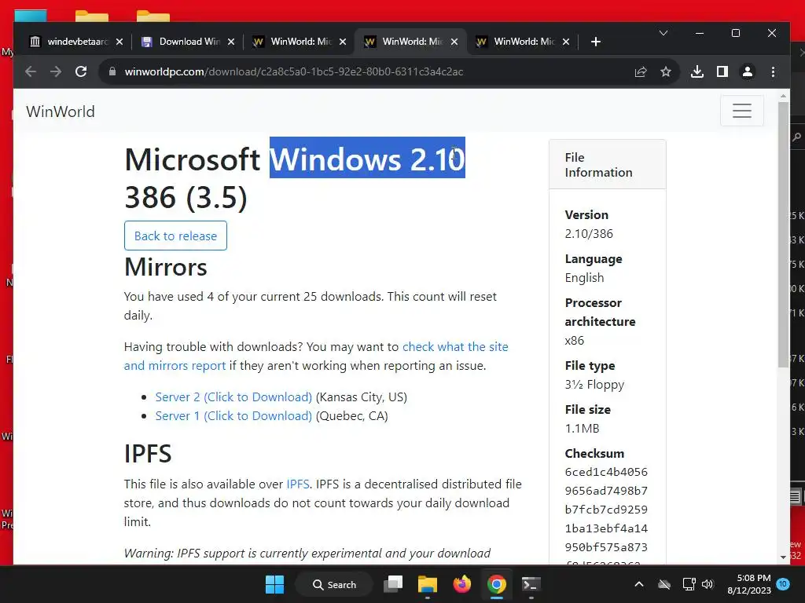Screen dimensions: 805x603
Task: Open WinWorld hamburger navigation menu
Action: (742, 110)
